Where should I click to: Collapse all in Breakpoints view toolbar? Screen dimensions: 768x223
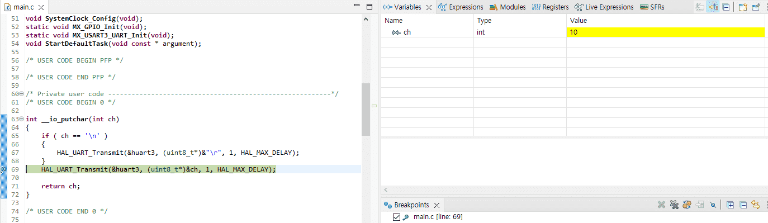(x=743, y=205)
